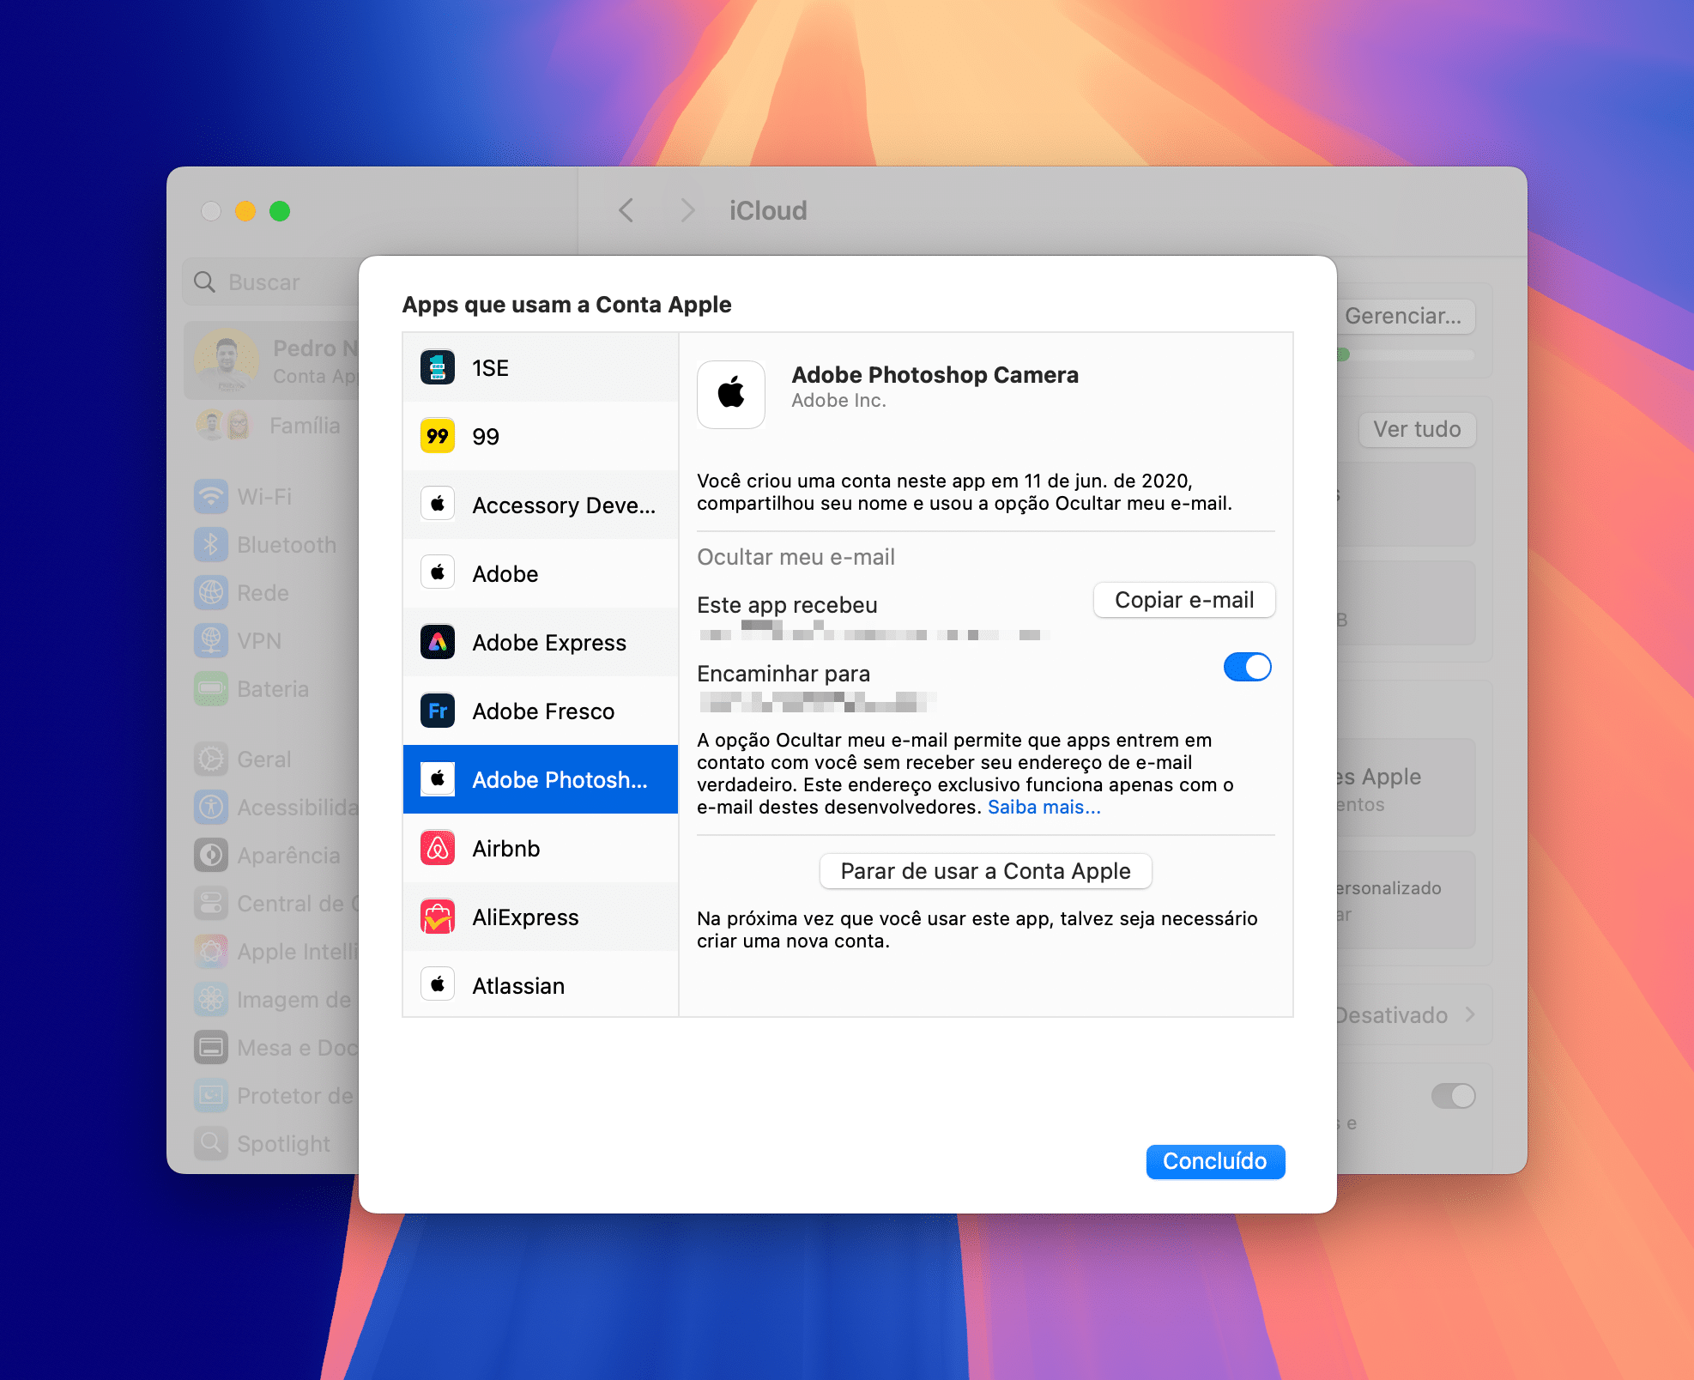Click the iCloud storage usage bar

1406,354
